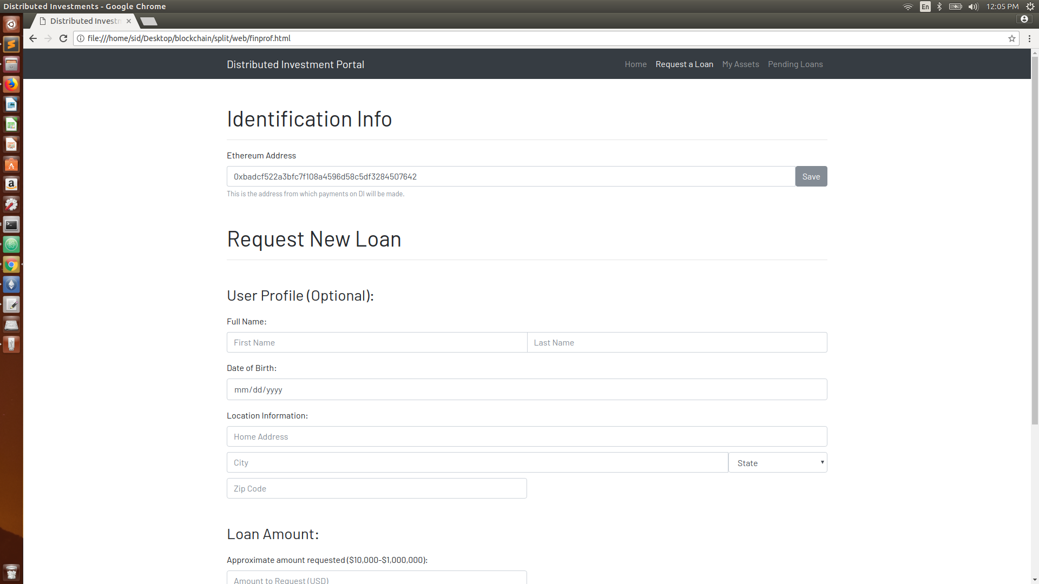Open the Date of Birth picker field
1039x584 pixels.
527,389
